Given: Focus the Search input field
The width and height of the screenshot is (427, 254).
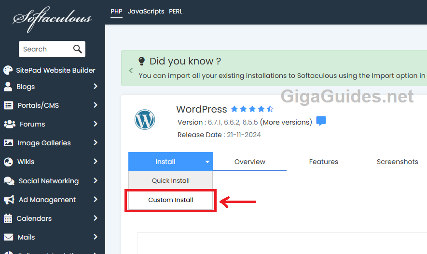Looking at the screenshot, I should click(52, 49).
